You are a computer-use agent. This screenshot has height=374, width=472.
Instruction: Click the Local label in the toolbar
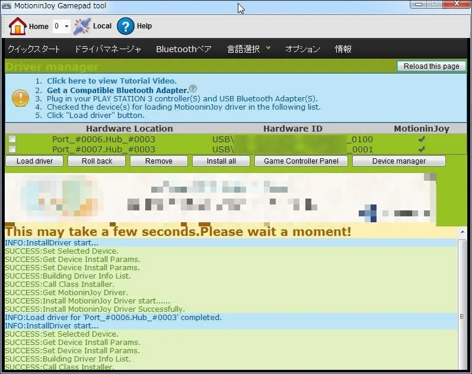click(103, 26)
